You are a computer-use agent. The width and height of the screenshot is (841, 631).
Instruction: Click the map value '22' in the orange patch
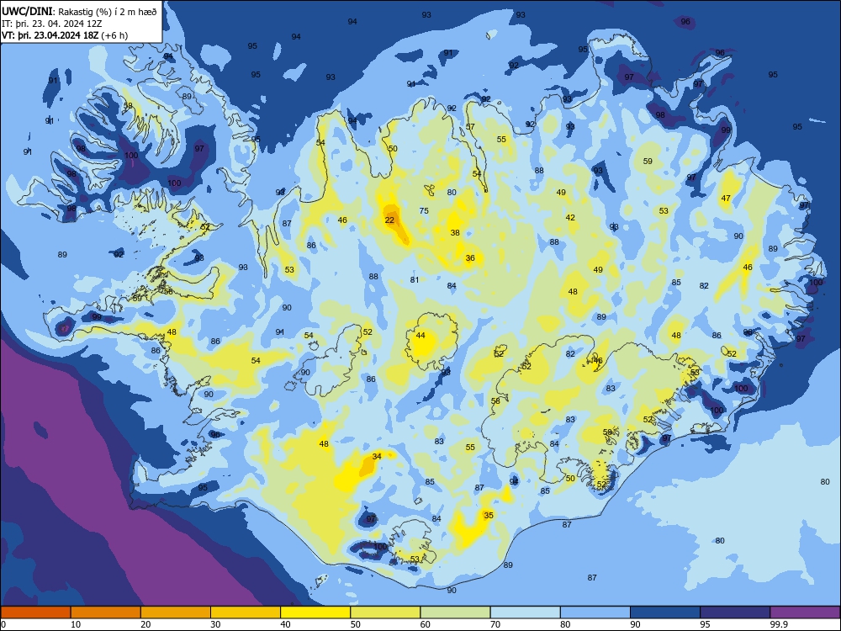389,220
